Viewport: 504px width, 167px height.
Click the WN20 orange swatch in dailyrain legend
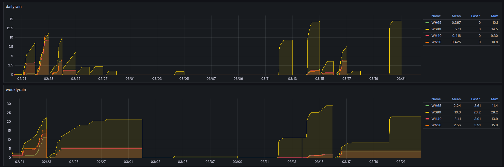(427, 42)
